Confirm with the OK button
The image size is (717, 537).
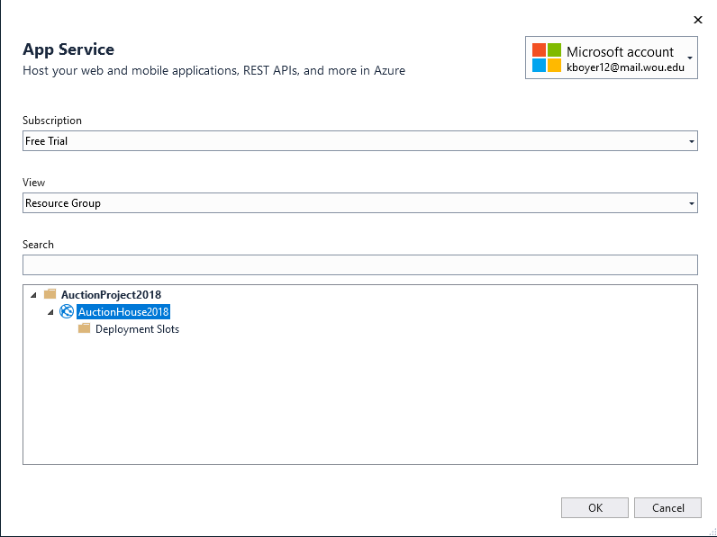(x=594, y=508)
